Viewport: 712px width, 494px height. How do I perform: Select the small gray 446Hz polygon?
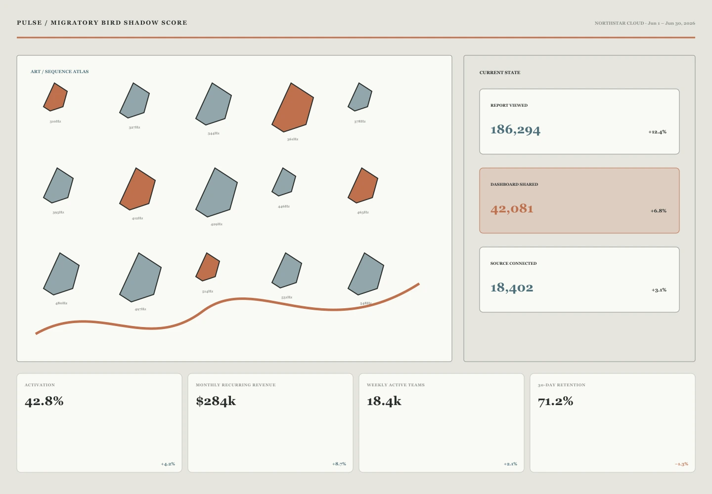(x=284, y=182)
